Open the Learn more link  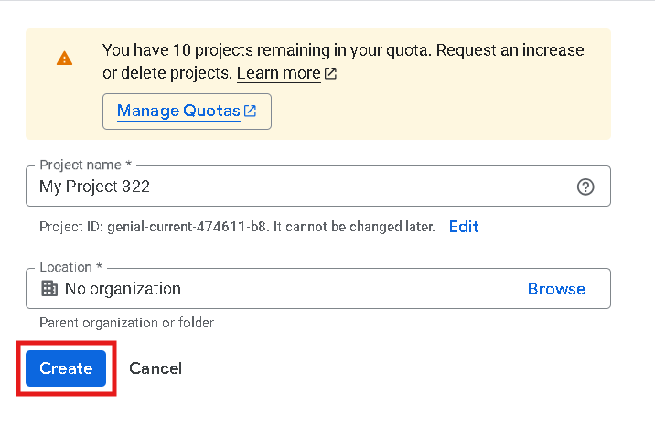[x=278, y=73]
